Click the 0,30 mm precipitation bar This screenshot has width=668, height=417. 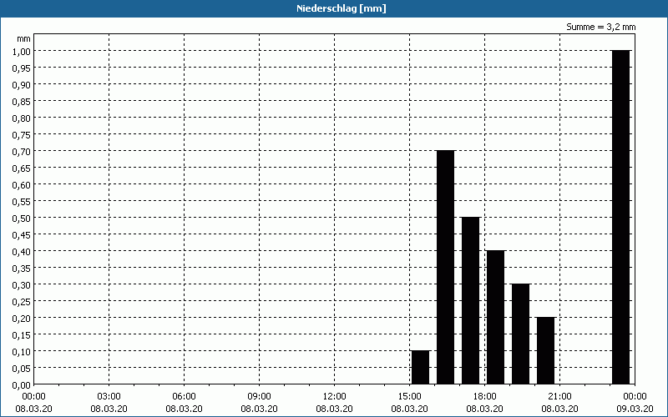tap(520, 334)
